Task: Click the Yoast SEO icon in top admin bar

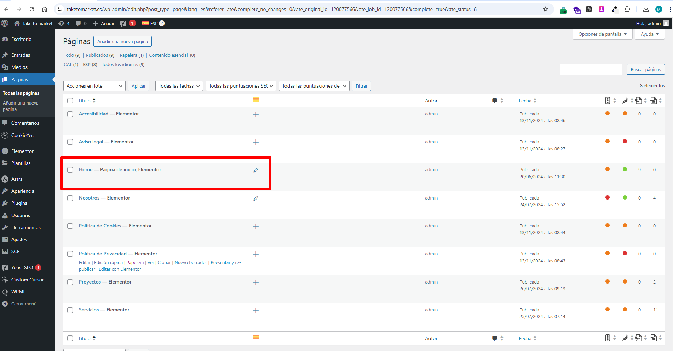Action: 123,23
